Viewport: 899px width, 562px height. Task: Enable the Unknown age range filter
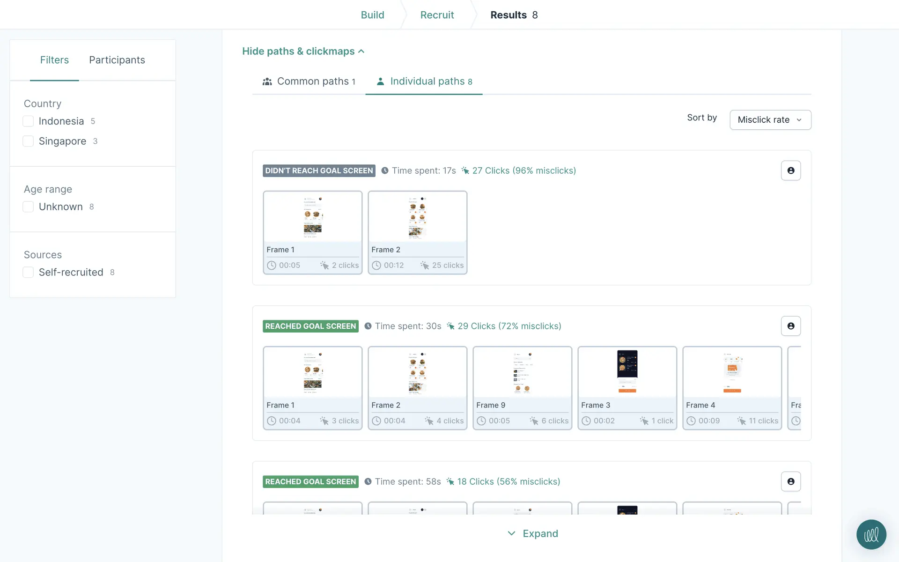coord(28,207)
